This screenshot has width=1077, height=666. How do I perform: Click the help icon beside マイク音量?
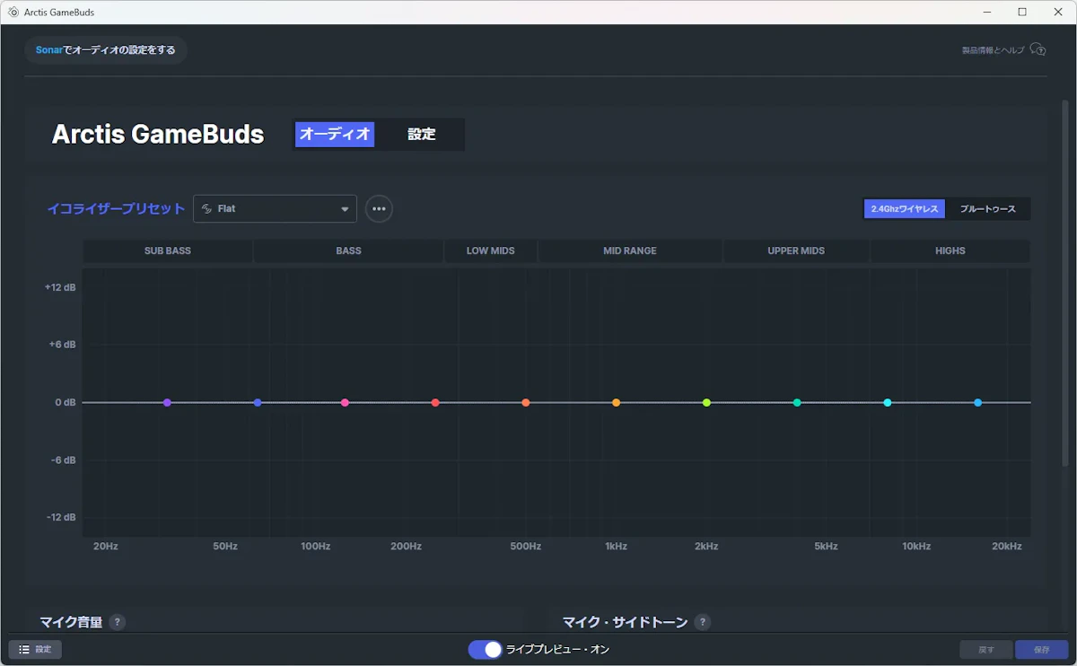click(118, 622)
